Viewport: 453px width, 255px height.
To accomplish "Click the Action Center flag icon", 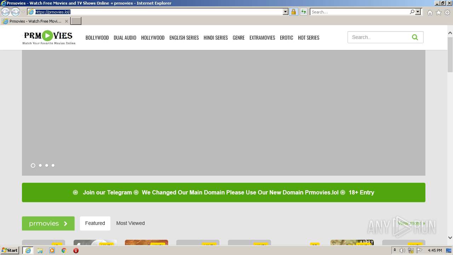I will [x=419, y=250].
